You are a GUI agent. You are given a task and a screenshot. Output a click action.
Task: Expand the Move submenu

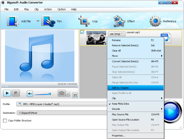[136, 56]
